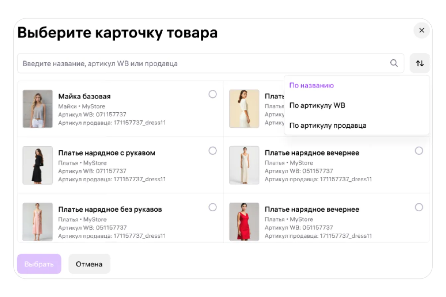Open the sort order arrows button
Viewport: 446px width, 297px height.
click(420, 63)
